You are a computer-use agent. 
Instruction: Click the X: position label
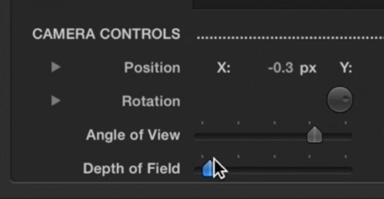(223, 67)
